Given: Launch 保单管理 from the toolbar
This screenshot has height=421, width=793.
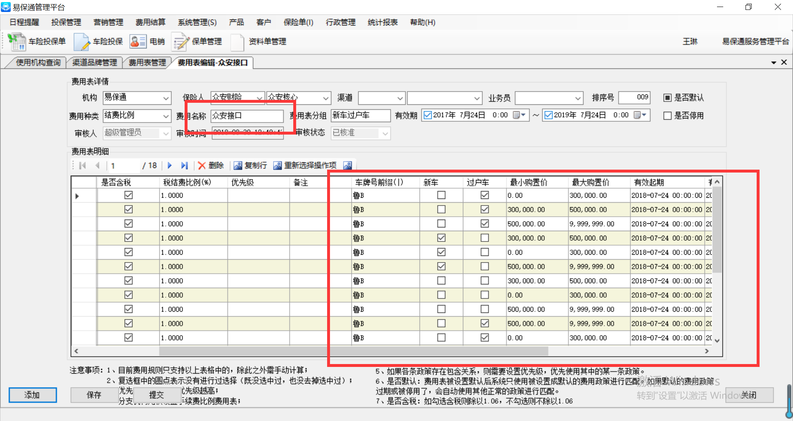Looking at the screenshot, I should [180, 42].
